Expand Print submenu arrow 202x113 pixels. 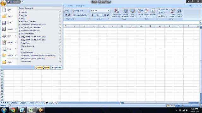(16, 36)
